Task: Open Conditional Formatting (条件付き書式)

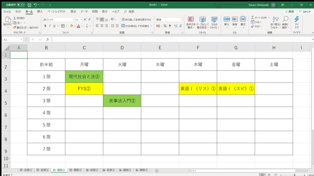Action: point(191,23)
